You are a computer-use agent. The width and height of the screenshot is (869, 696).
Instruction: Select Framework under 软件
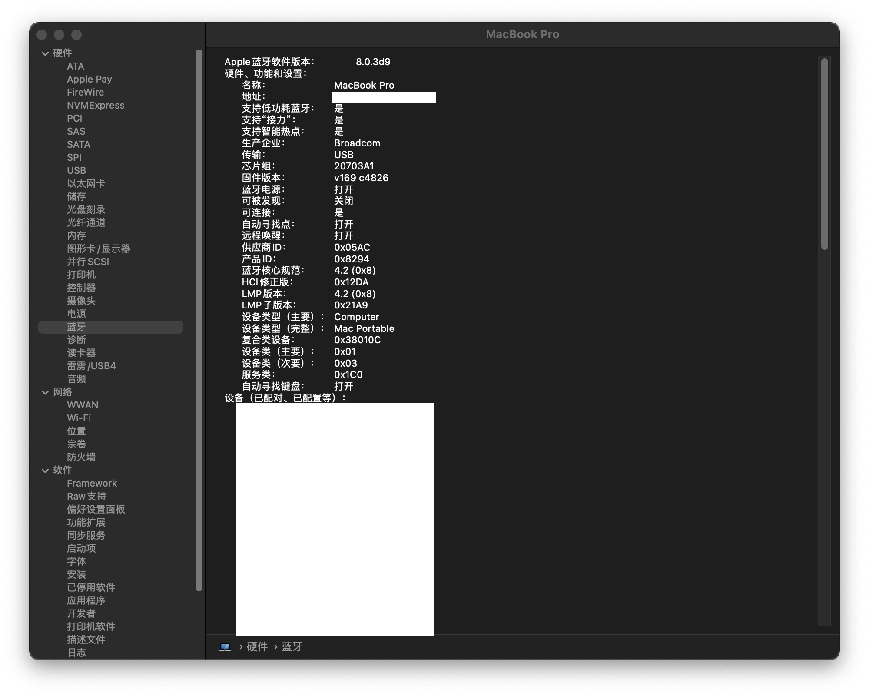pyautogui.click(x=92, y=483)
